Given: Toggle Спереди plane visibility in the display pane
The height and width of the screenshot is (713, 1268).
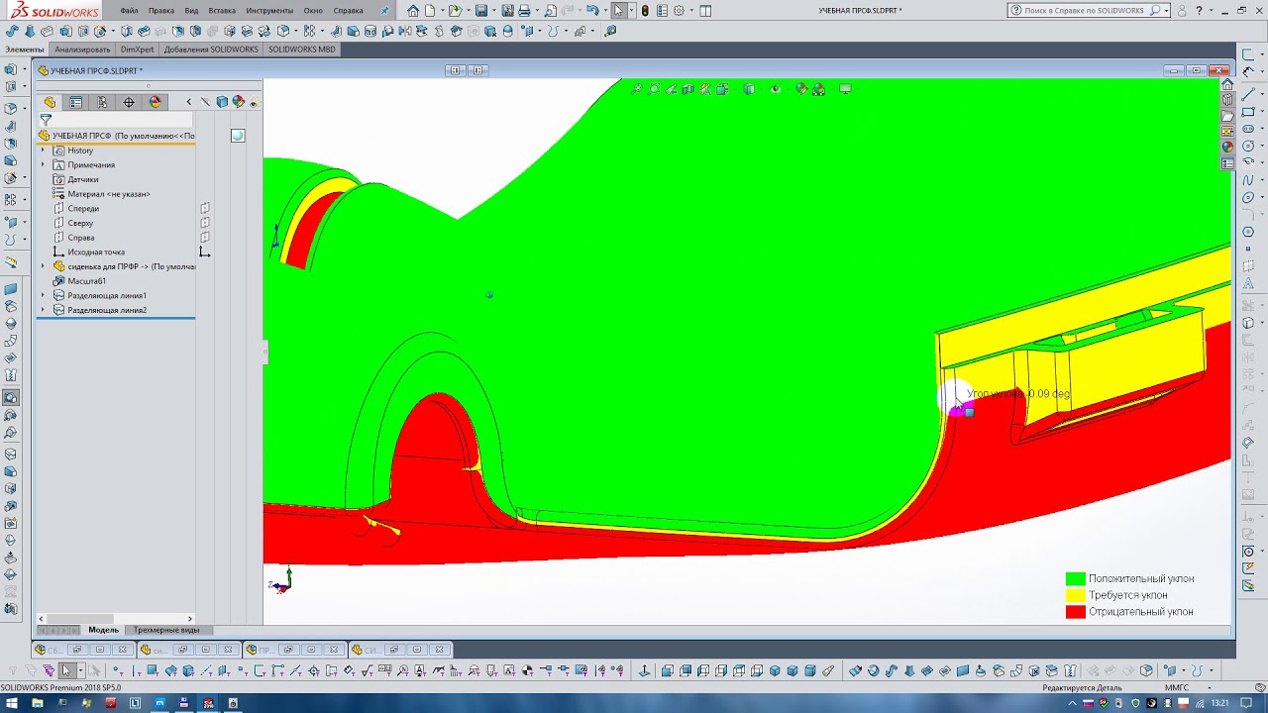Looking at the screenshot, I should tap(205, 208).
